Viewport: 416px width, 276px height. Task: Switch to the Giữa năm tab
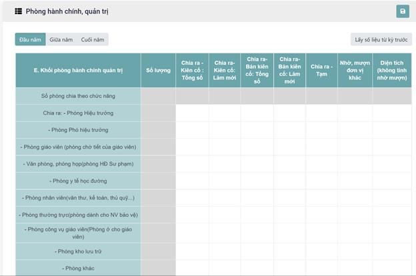pos(61,40)
